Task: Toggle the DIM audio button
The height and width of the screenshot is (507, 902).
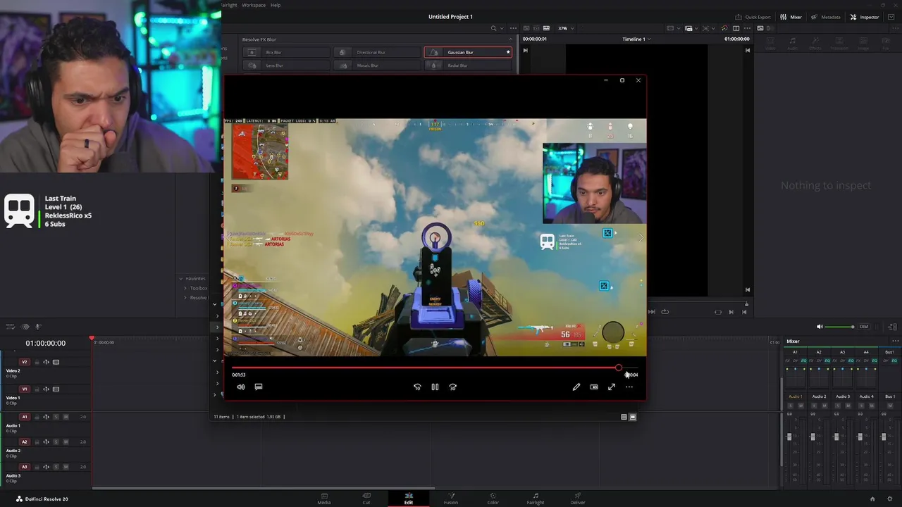Action: [864, 327]
